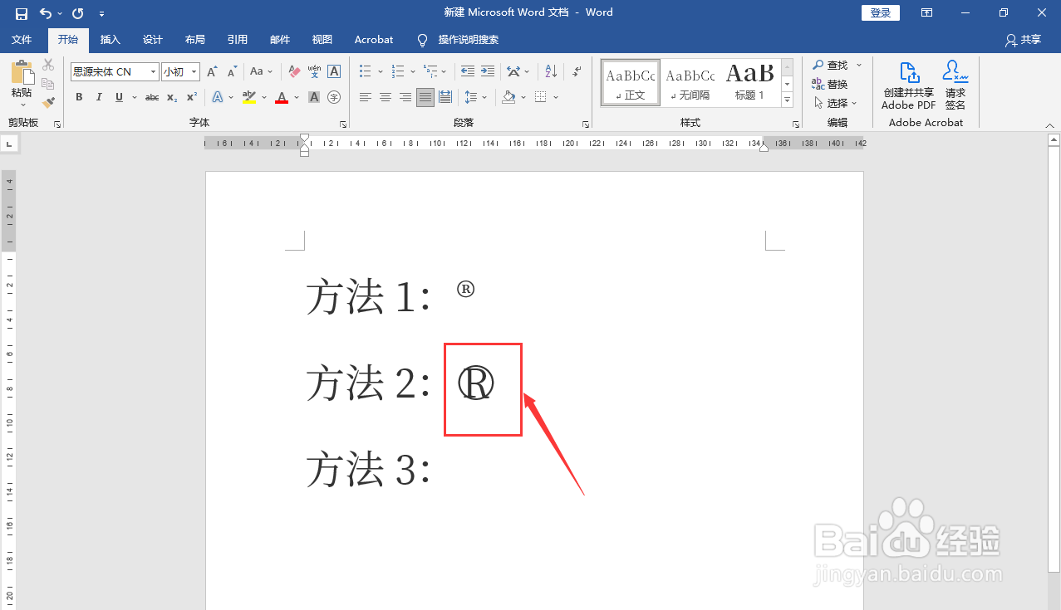
Task: Open the Format Painter tool
Action: tap(47, 102)
